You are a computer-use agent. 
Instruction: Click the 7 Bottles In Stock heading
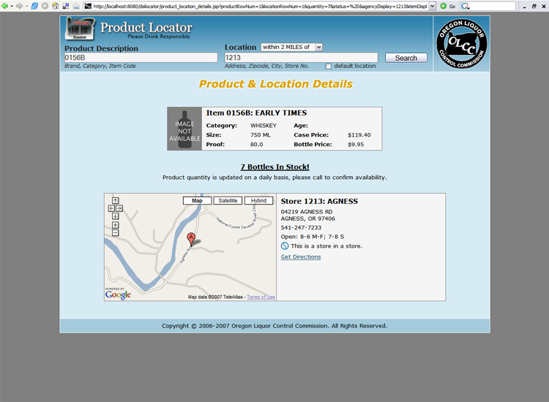(274, 167)
